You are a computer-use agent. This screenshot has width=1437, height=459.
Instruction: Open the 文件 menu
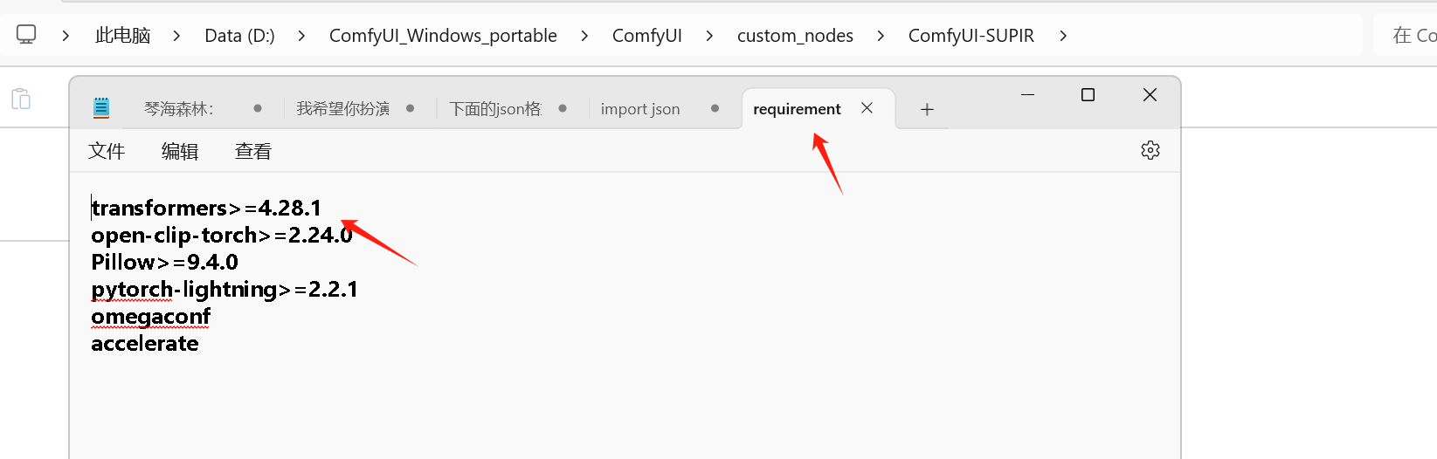tap(107, 151)
